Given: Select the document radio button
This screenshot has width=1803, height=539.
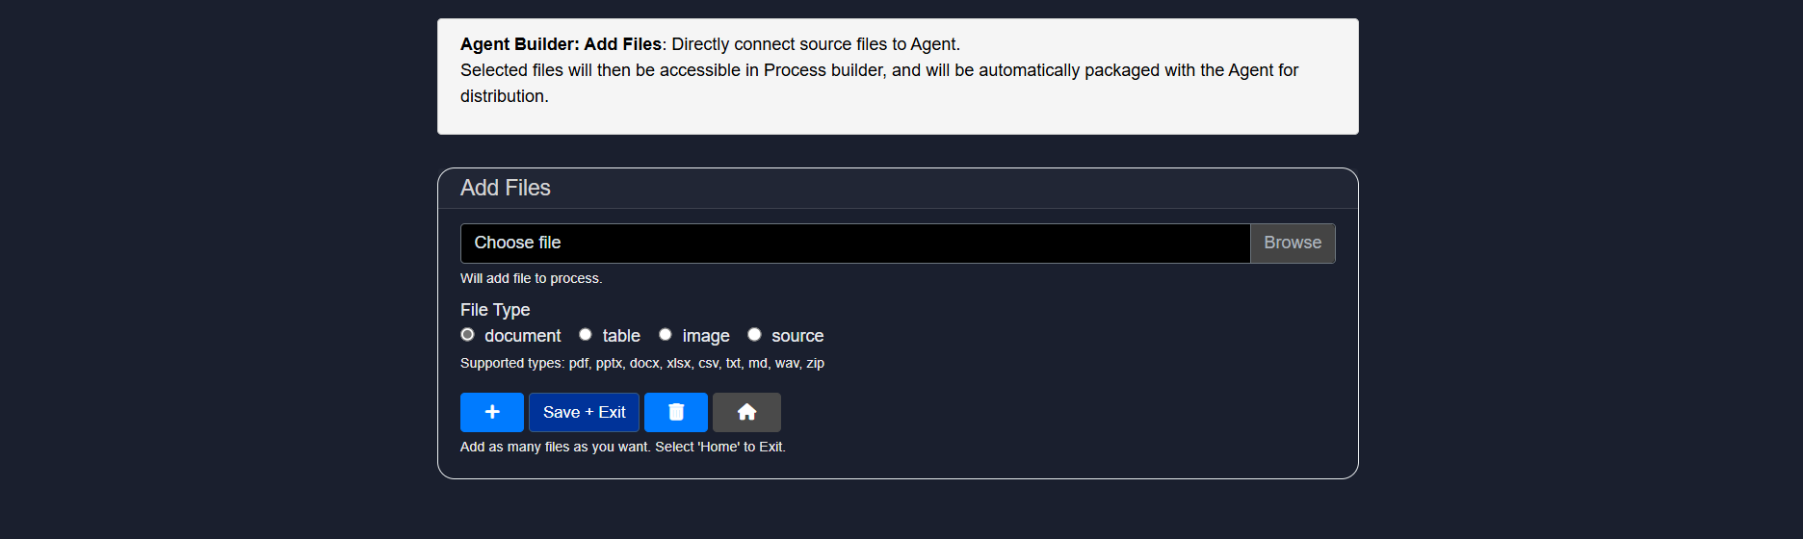Looking at the screenshot, I should pos(467,335).
